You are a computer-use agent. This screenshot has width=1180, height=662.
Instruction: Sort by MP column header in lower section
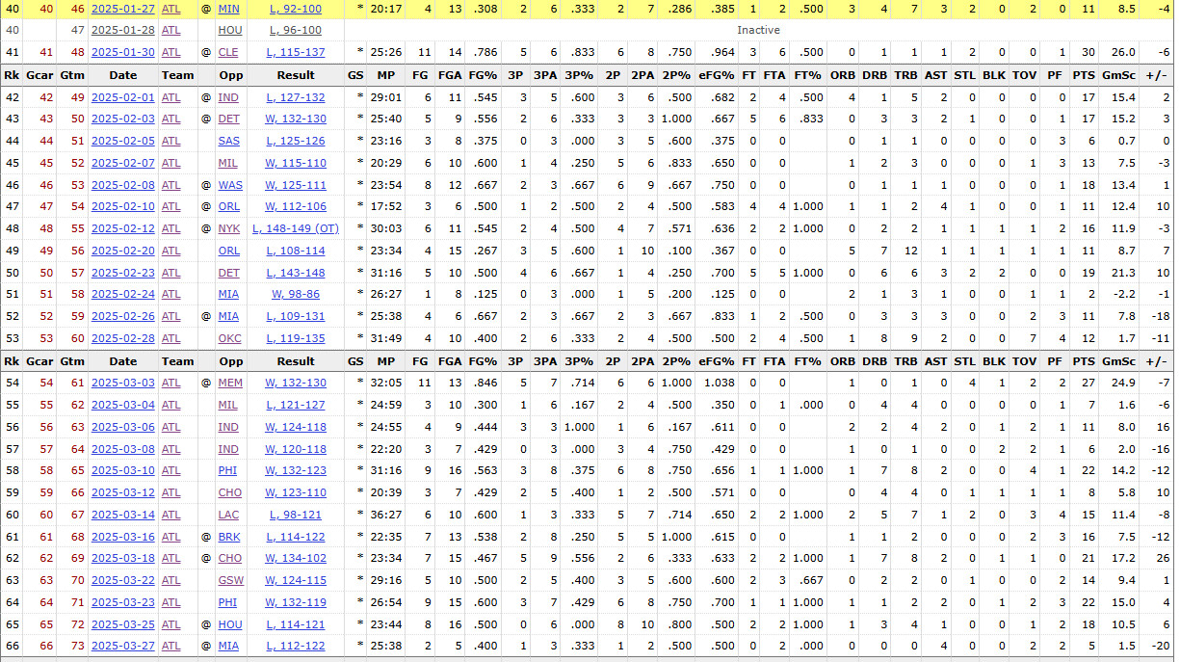(x=385, y=361)
